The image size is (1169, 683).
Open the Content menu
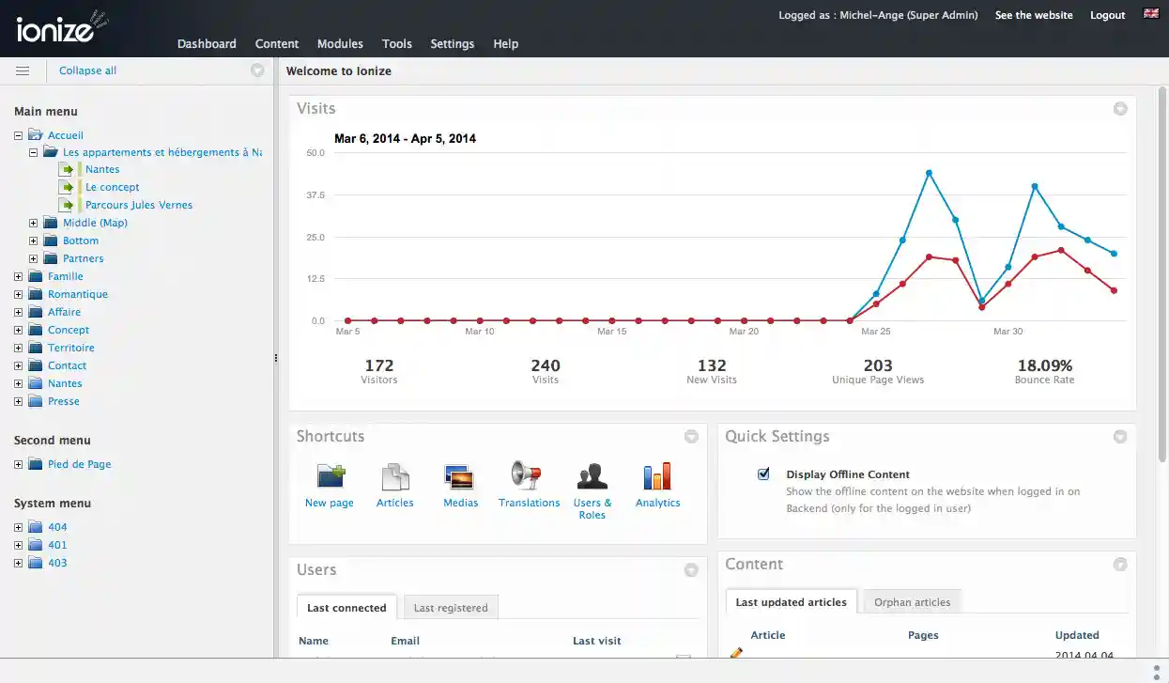[x=277, y=44]
